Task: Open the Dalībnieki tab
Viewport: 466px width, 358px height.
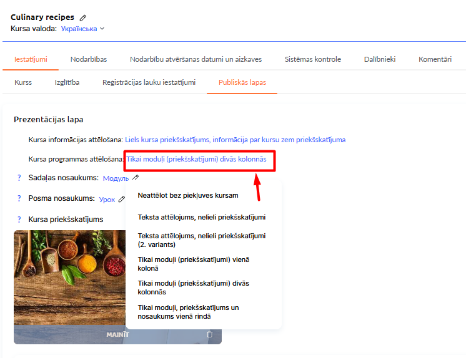Action: pyautogui.click(x=380, y=59)
